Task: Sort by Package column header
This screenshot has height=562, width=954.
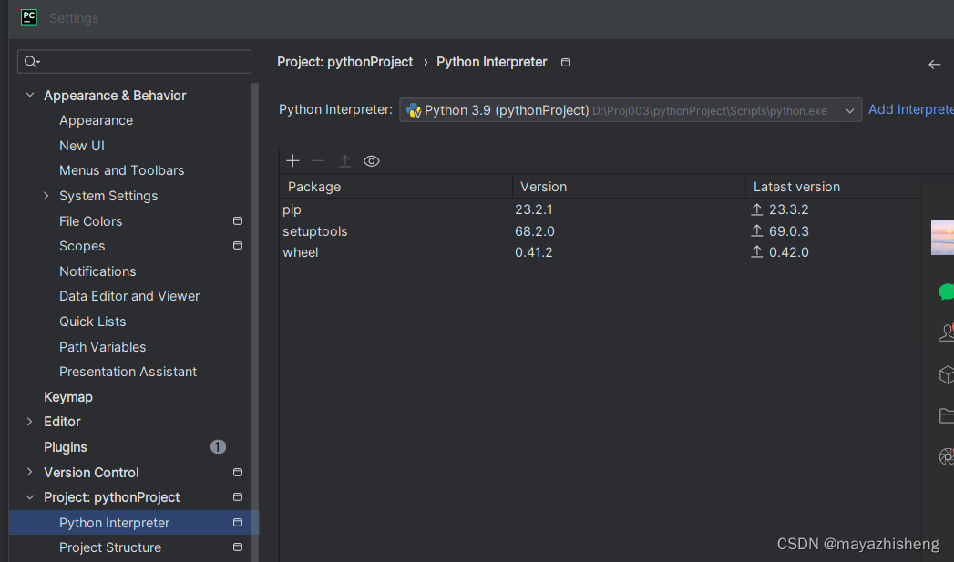Action: point(396,187)
